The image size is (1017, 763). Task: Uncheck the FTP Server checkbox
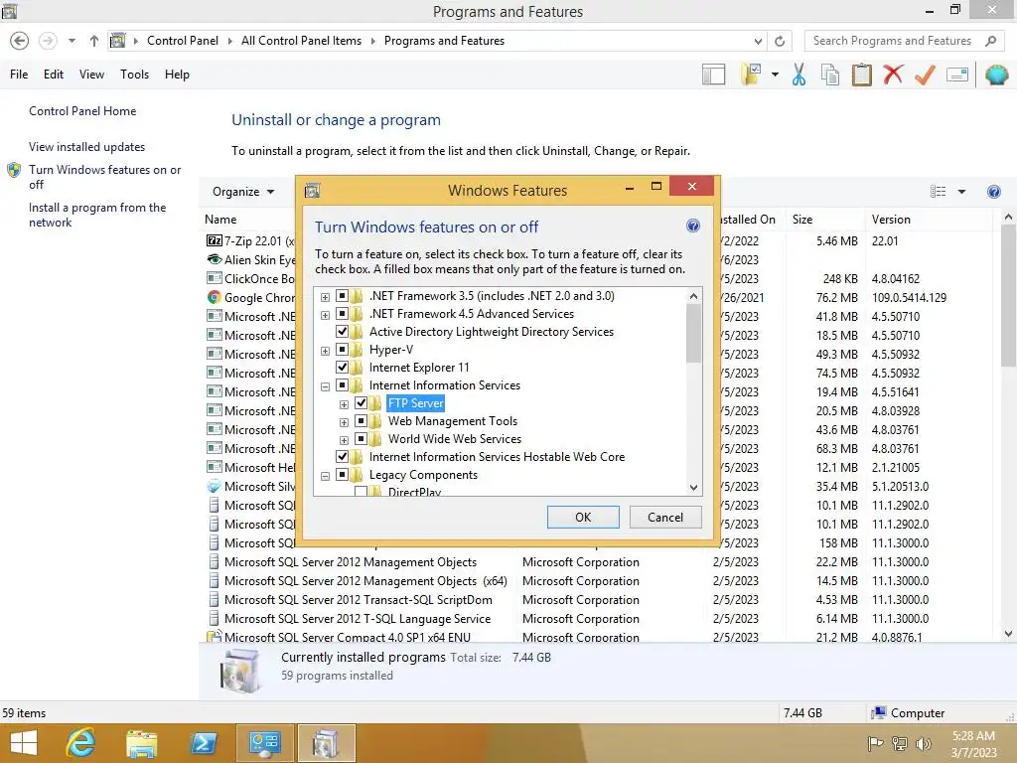pyautogui.click(x=362, y=403)
